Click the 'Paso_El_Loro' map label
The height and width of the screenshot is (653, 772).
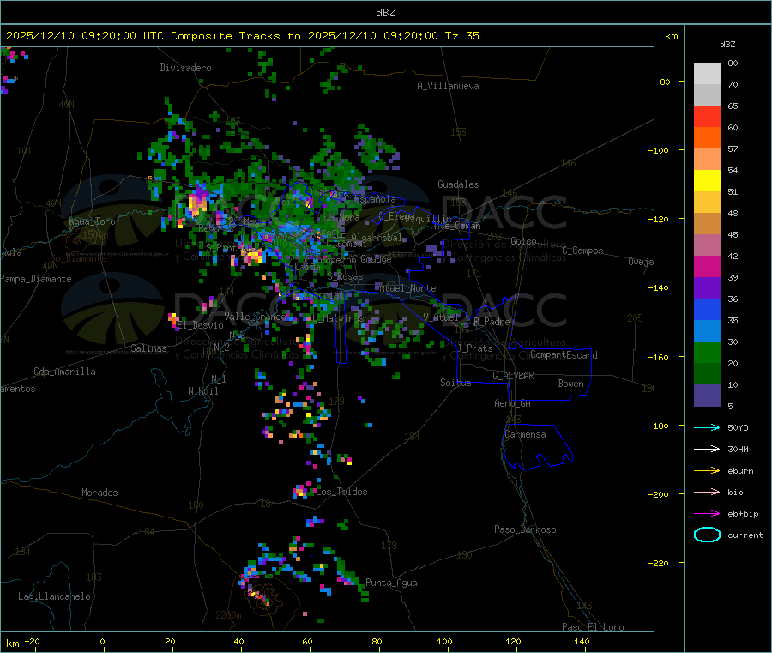point(593,627)
